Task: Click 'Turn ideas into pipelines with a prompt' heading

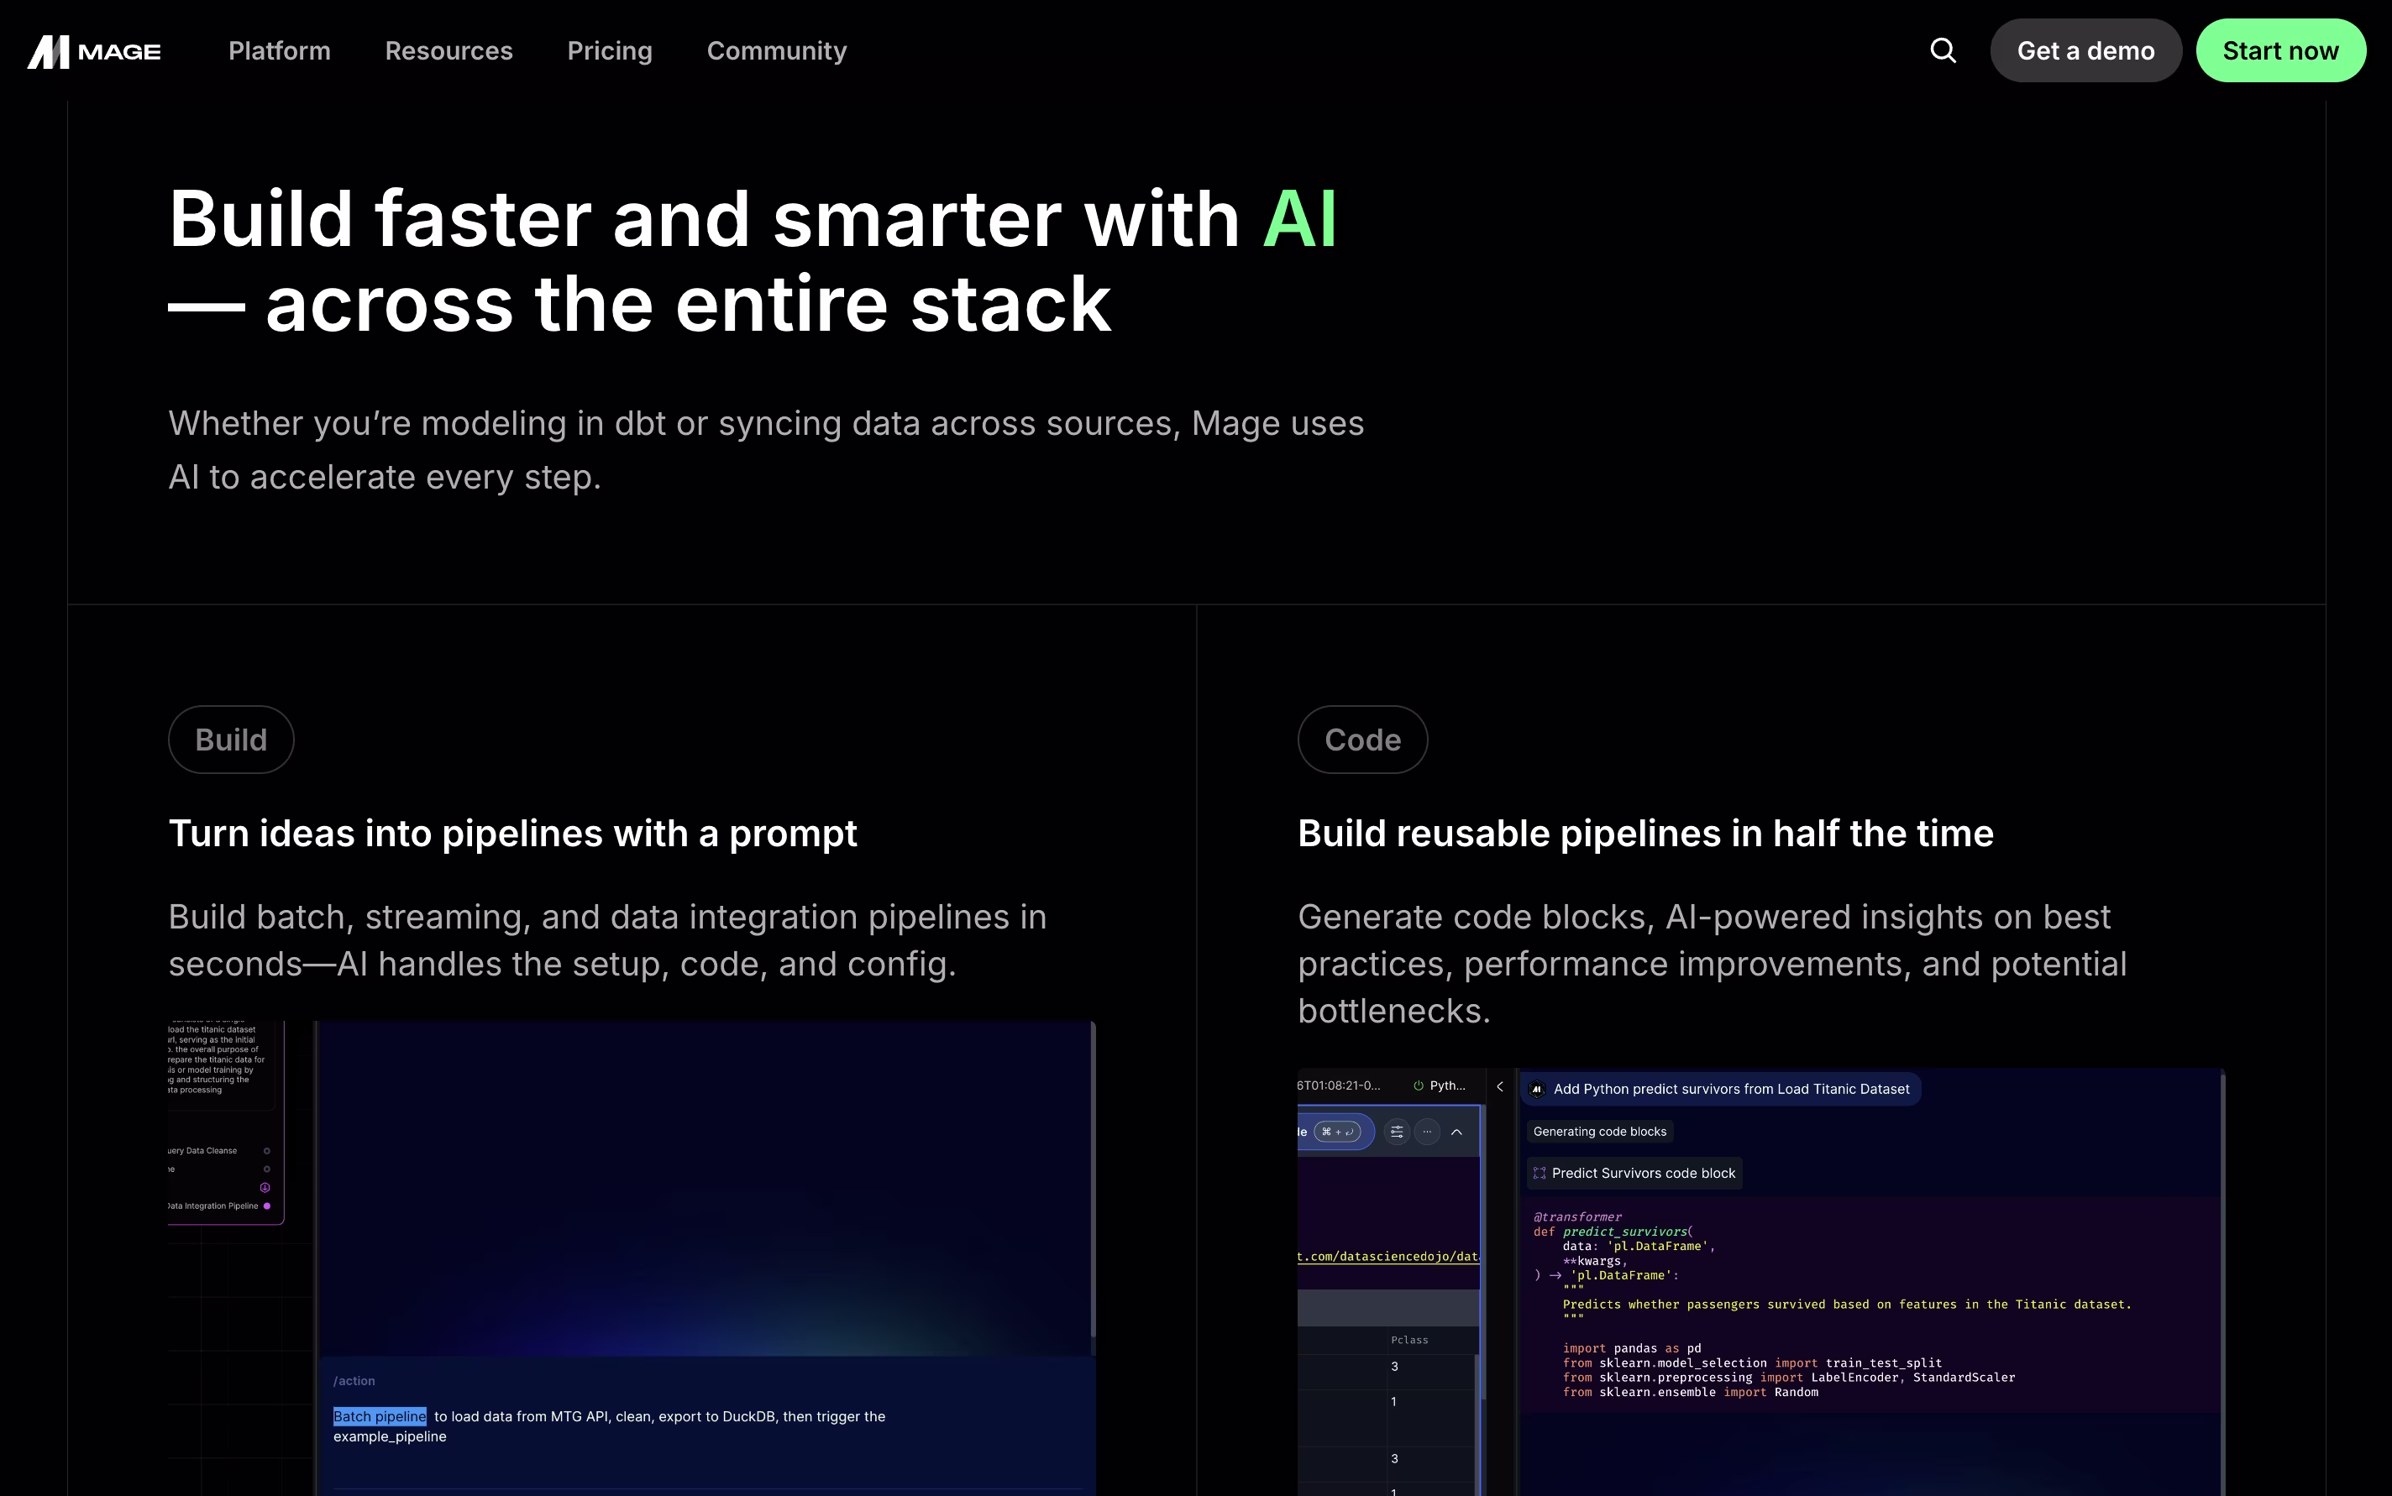Action: pyautogui.click(x=512, y=833)
